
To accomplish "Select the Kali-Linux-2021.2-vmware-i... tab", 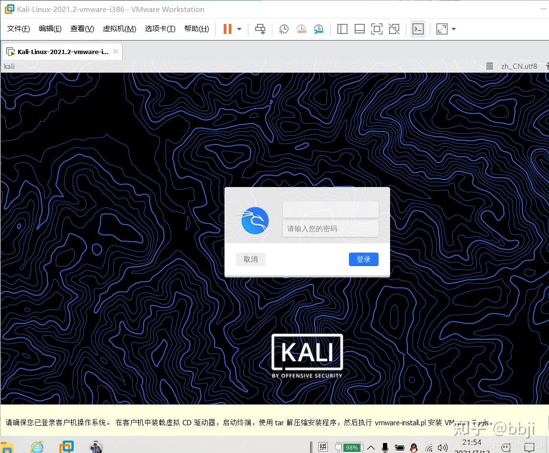I will tap(63, 52).
